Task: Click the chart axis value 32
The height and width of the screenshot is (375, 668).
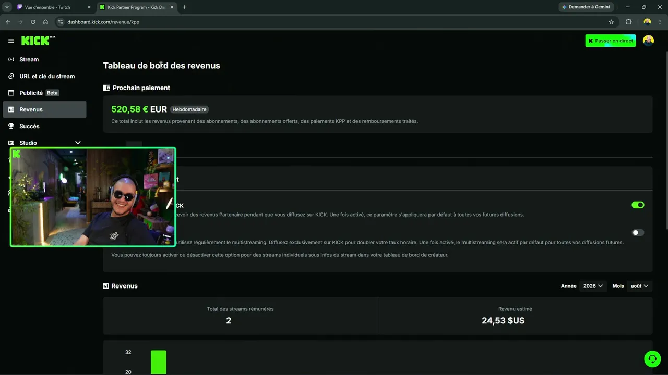Action: 128,352
